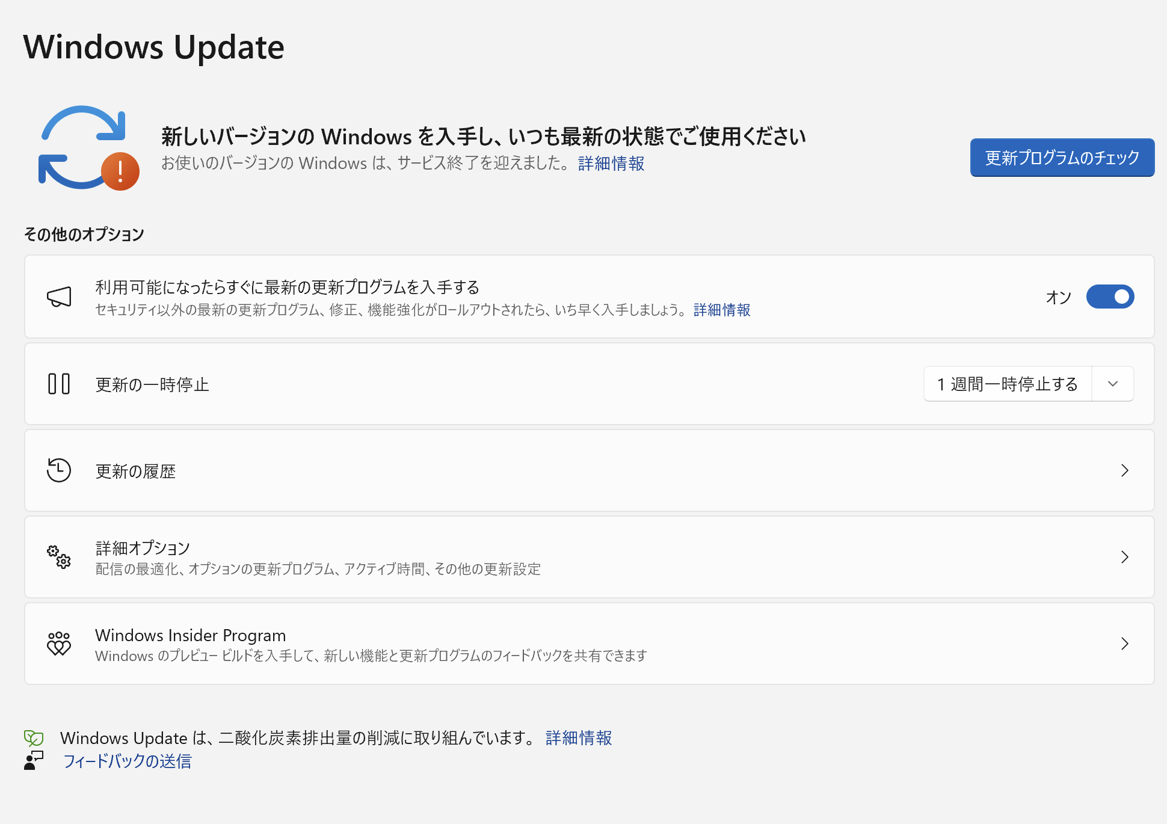Click the feedback person icon
Screen dimensions: 1167x824
pyautogui.click(x=34, y=760)
